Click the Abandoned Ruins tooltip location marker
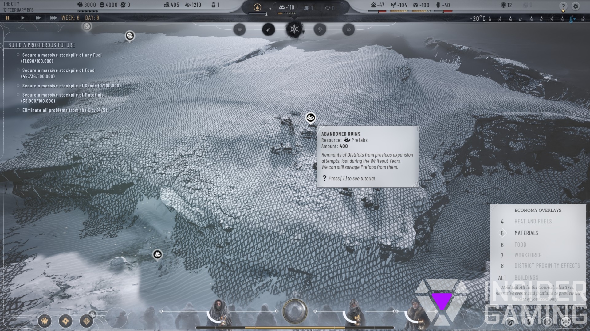Screen dimensions: 590x331 311,117
